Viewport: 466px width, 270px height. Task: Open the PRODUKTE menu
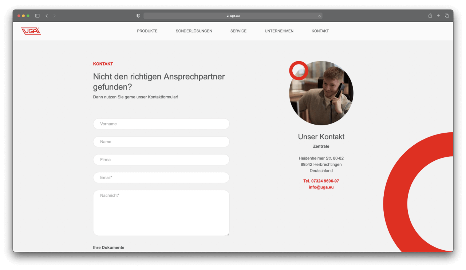click(x=147, y=31)
